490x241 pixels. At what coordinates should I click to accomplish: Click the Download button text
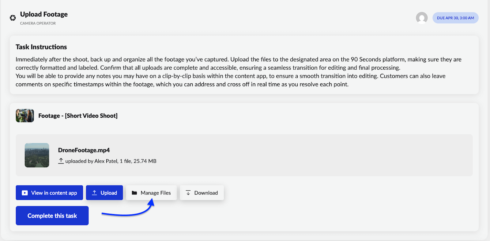tap(206, 193)
